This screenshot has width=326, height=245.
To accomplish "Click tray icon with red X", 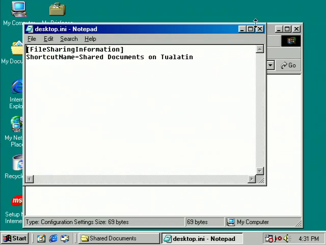I will 279,238.
